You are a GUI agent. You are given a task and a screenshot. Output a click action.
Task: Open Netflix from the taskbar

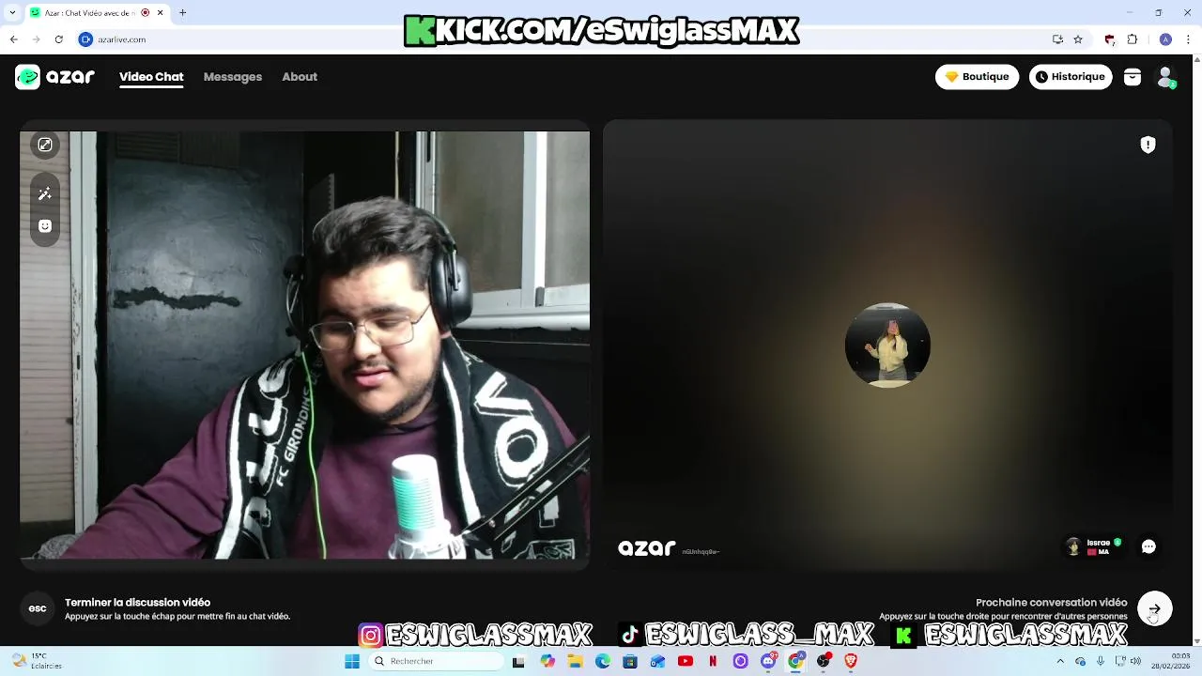tap(713, 661)
